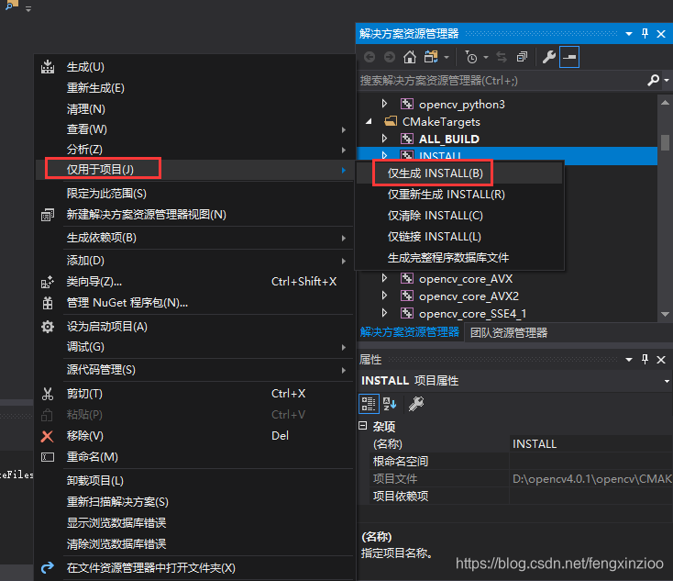Click the Collapse All icon in Solution Explorer

[522, 57]
